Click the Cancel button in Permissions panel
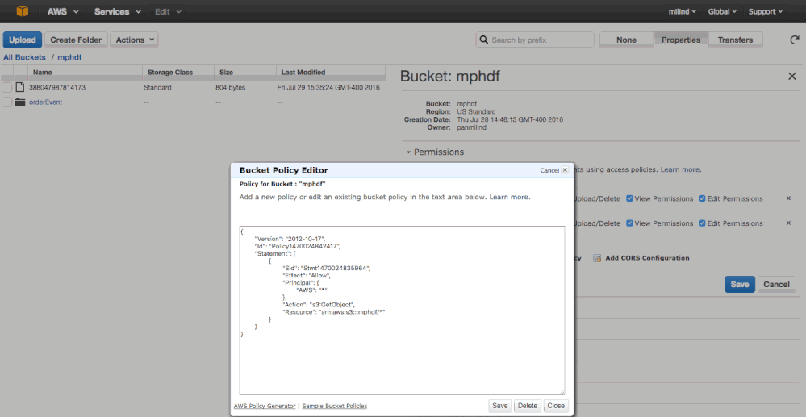 [776, 285]
